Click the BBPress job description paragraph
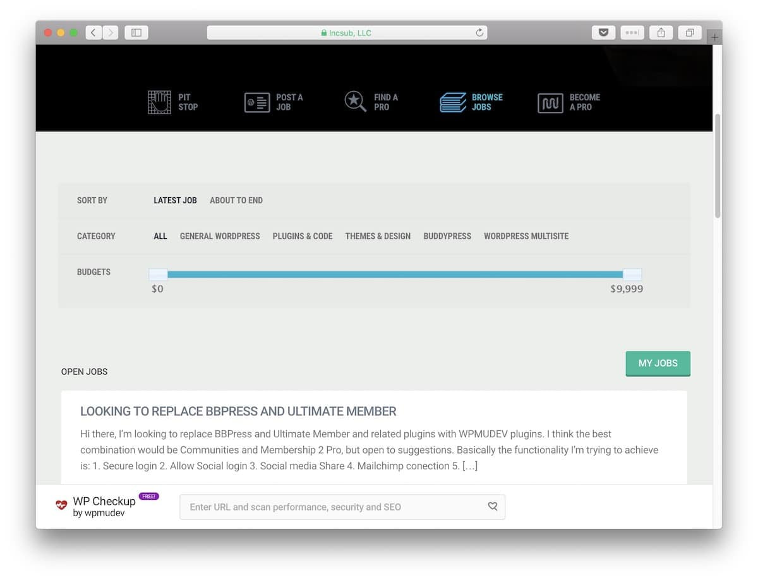 [369, 450]
